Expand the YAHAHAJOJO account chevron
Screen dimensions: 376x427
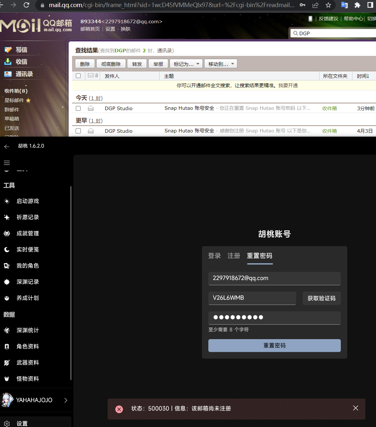pyautogui.click(x=66, y=400)
